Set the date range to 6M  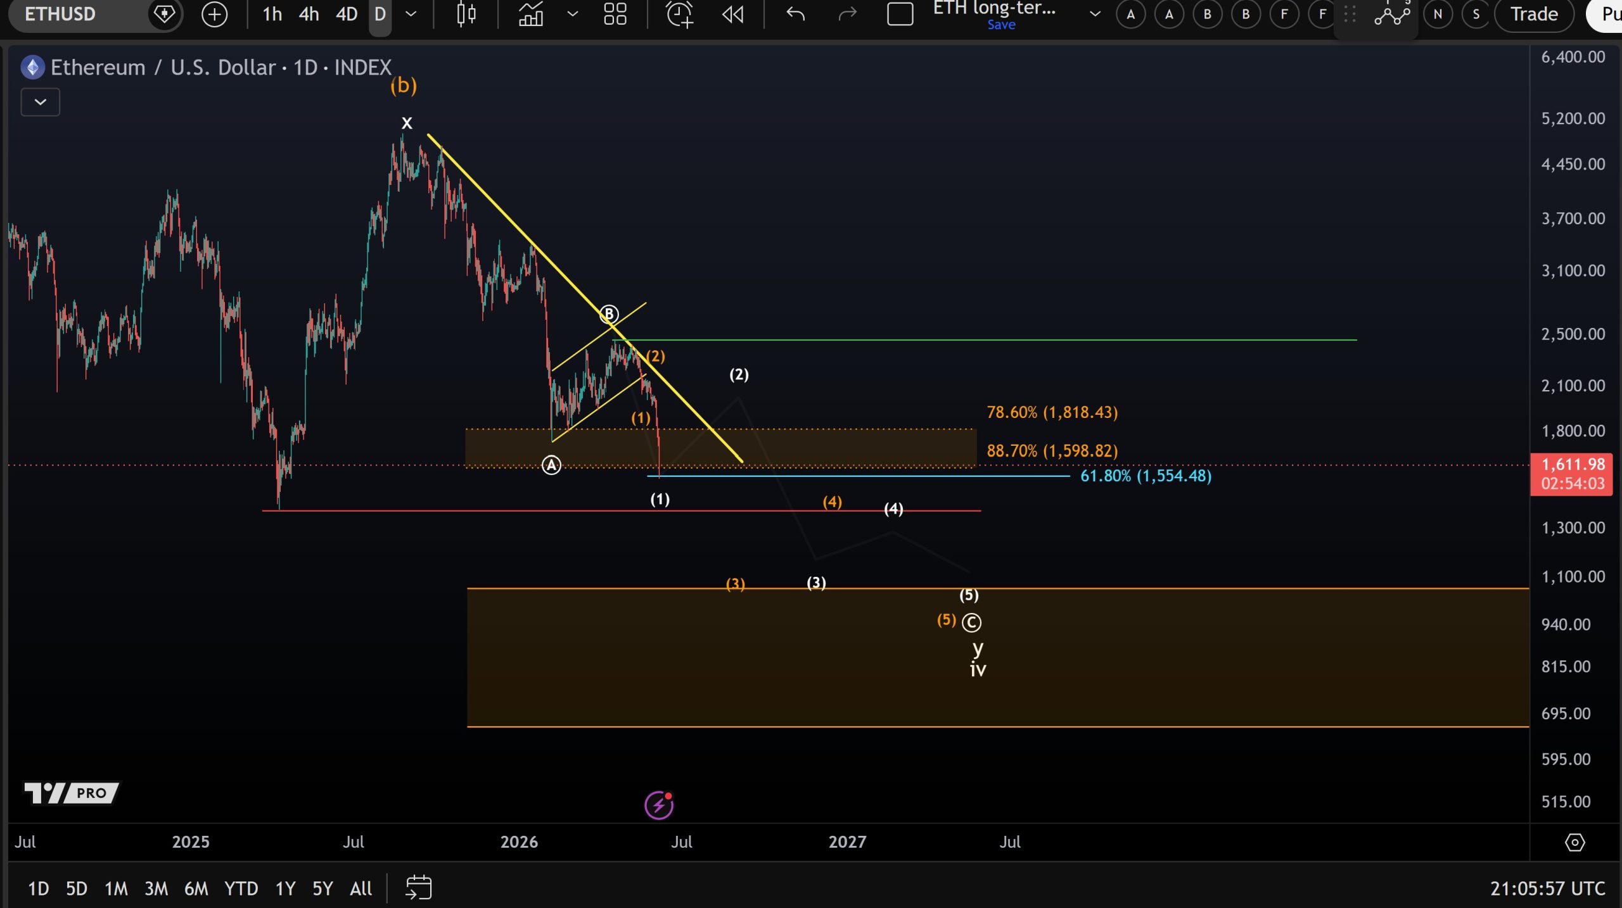[196, 888]
